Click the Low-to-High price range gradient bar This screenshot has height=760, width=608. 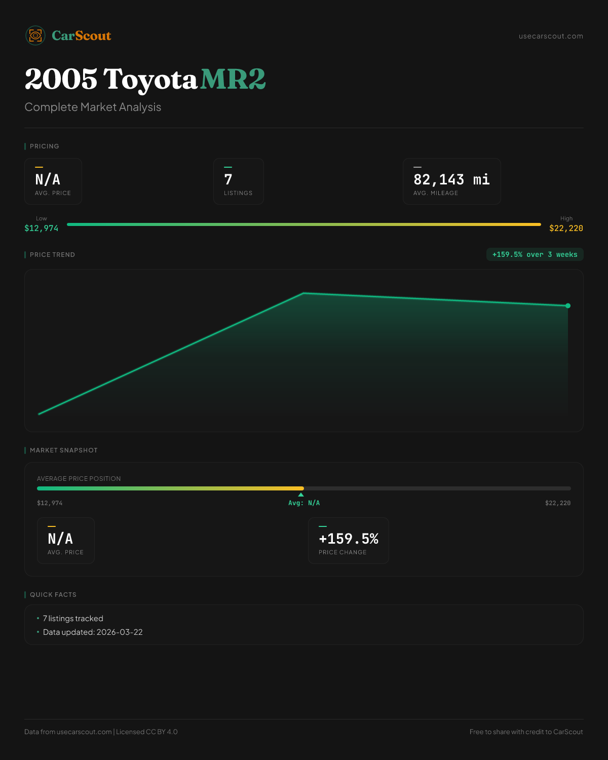coord(304,224)
